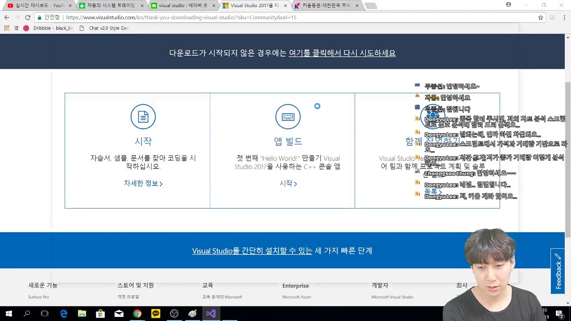This screenshot has width=571, height=321.
Task: Open the Chrome apps grid shortcut
Action: tap(7, 28)
